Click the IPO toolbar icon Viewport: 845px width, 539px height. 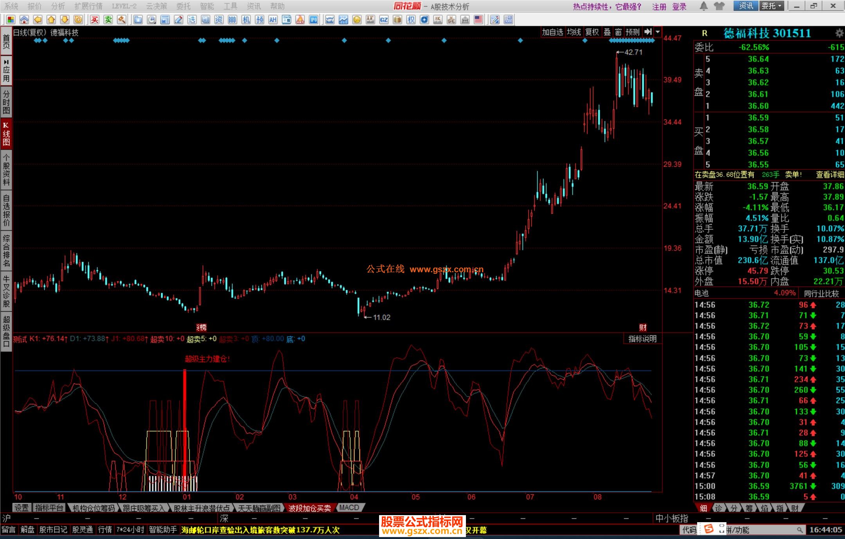point(313,20)
